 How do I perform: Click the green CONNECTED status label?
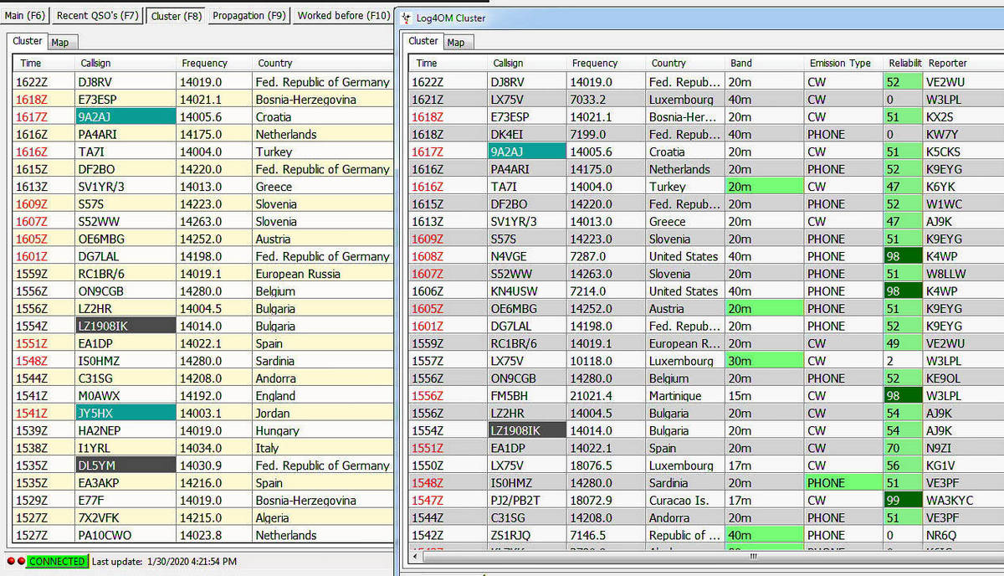pyautogui.click(x=57, y=561)
